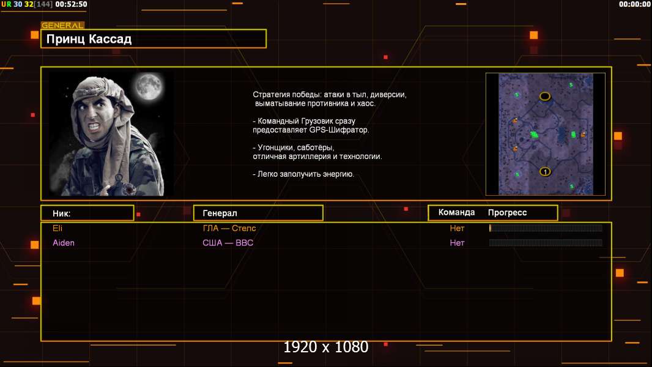Click the map preview thumbnail
This screenshot has width=652, height=367.
(546, 134)
